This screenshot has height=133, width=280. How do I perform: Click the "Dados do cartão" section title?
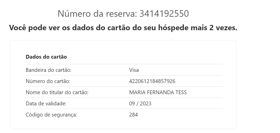[x=46, y=57]
